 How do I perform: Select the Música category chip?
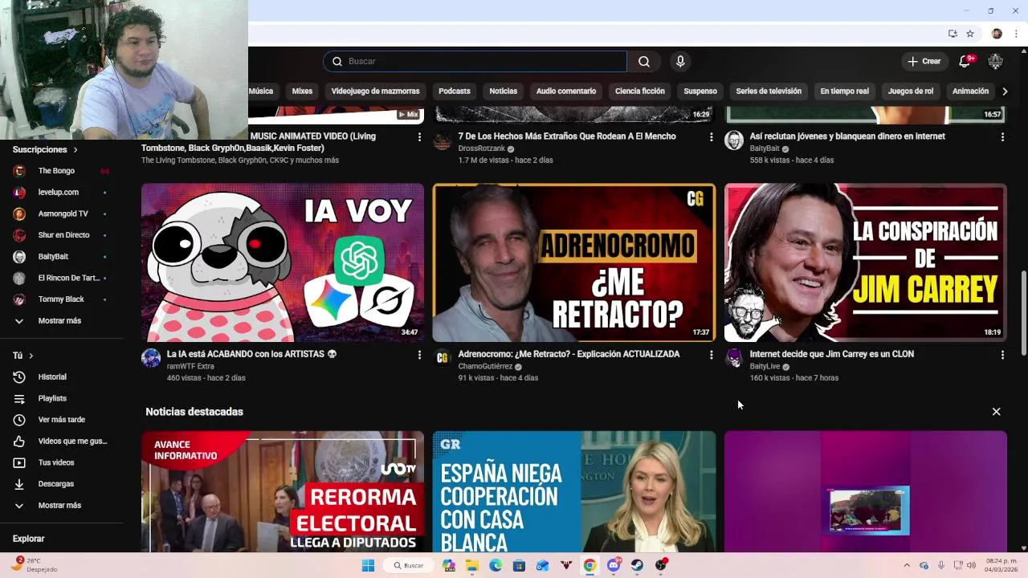(261, 92)
